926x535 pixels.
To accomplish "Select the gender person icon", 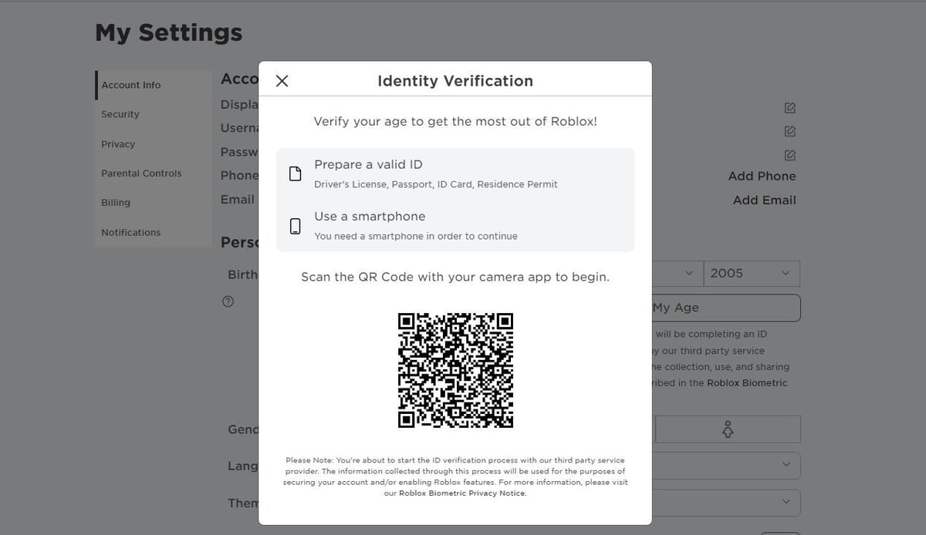I will [727, 429].
